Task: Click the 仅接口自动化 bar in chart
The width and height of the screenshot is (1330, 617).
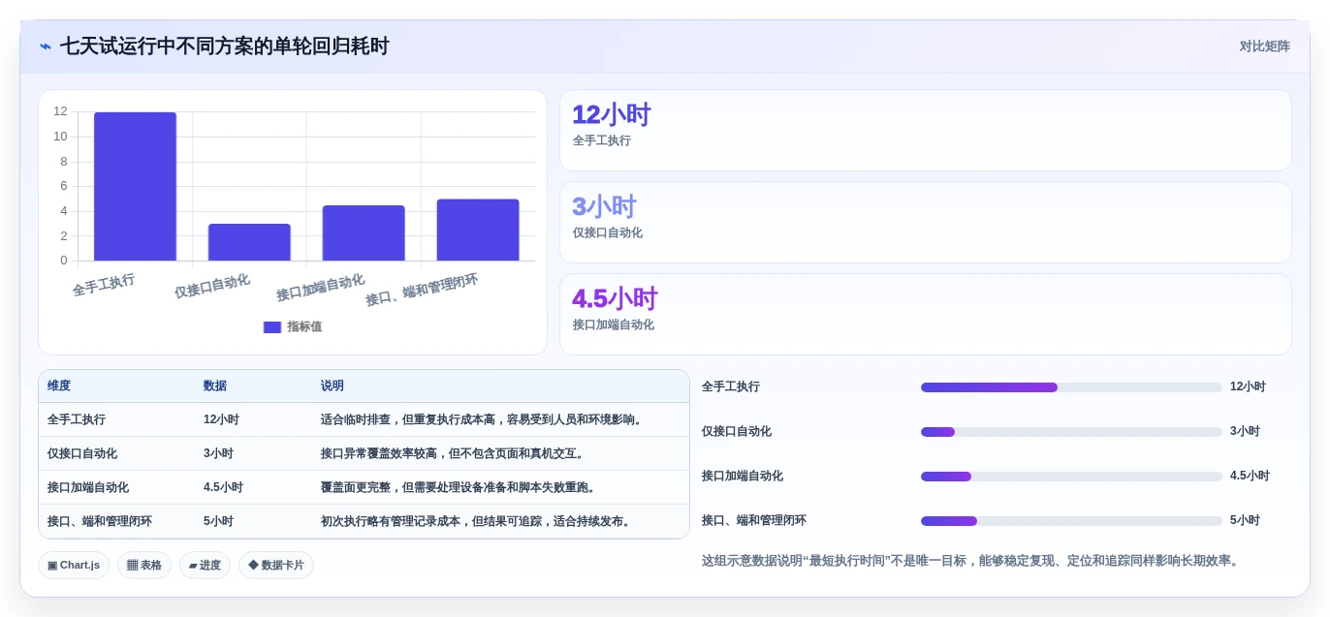Action: [249, 242]
